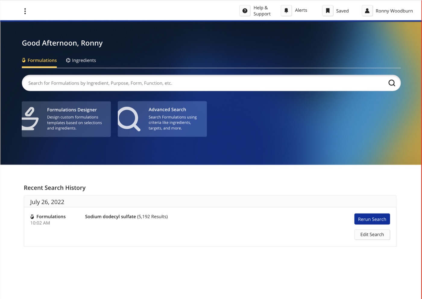Screen dimensions: 422x299
Task: Switch to the Formulations tab
Action: (x=39, y=60)
